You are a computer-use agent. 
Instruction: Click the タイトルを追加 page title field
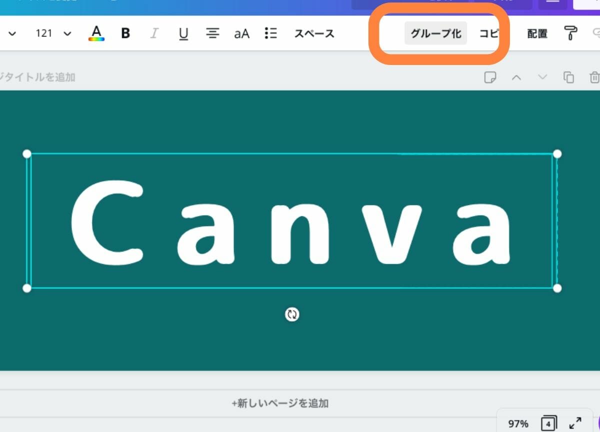[37, 77]
